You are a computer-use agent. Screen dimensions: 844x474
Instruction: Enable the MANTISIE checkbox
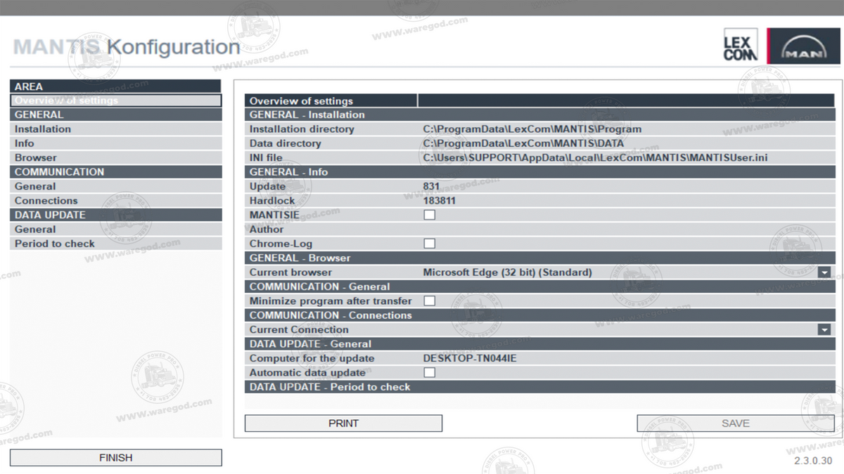coord(429,215)
